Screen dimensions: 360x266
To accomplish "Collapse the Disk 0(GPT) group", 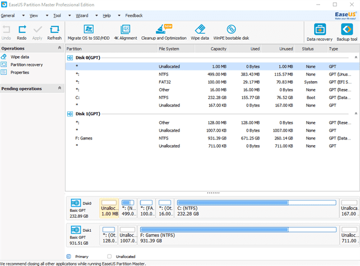I will tap(356, 57).
